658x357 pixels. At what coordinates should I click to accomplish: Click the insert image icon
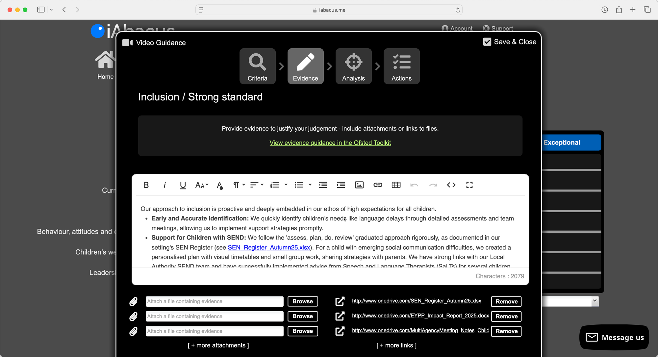coord(359,185)
